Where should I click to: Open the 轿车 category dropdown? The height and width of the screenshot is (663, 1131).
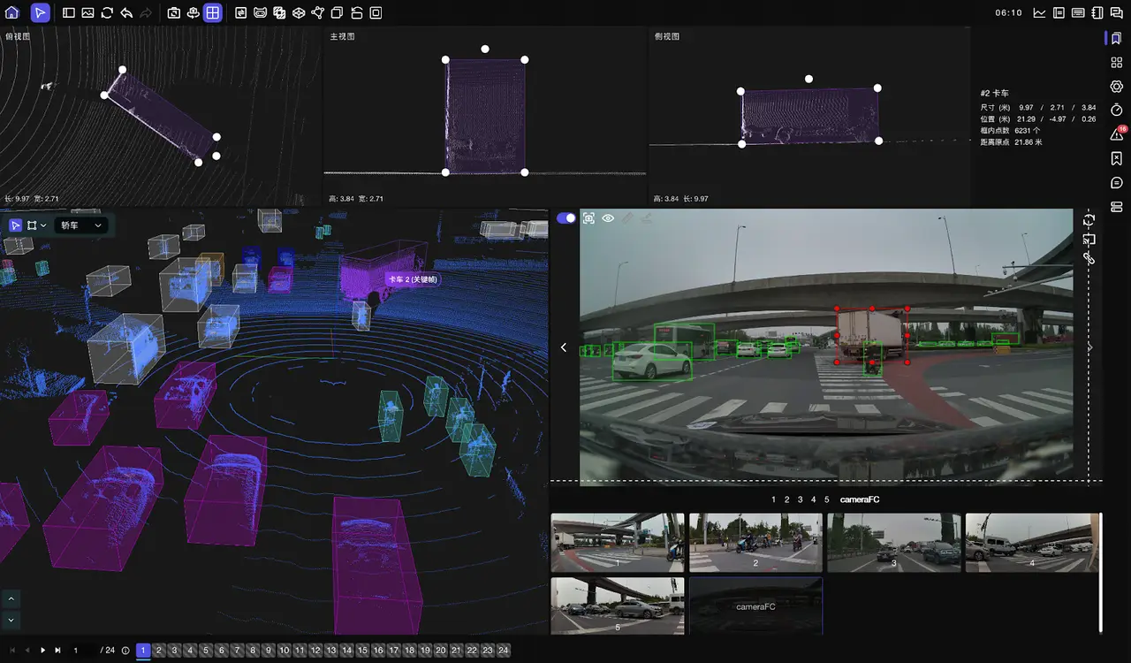(81, 225)
